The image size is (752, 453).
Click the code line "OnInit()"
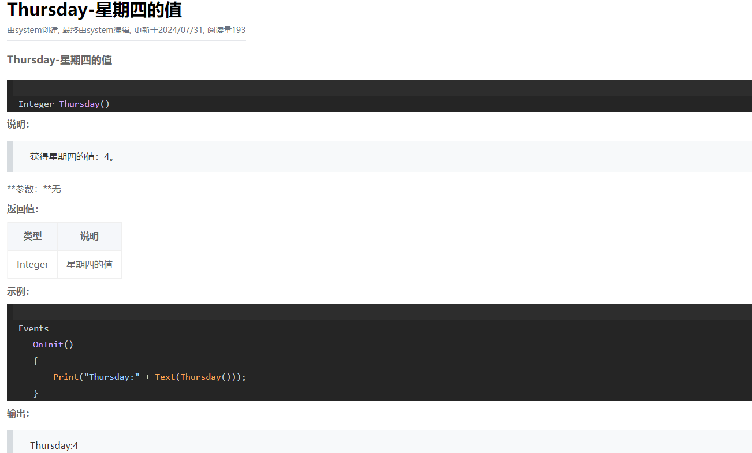[x=53, y=345]
